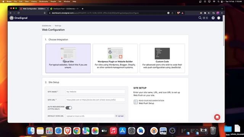Open a new browser tab with plus

82,9
